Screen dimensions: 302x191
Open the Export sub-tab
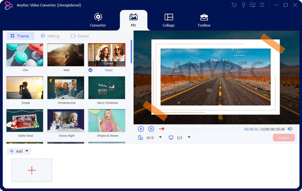click(x=80, y=36)
